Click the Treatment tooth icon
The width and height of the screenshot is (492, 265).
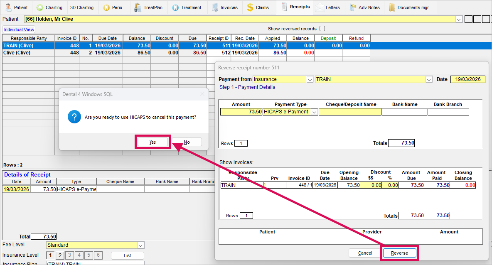pos(175,7)
